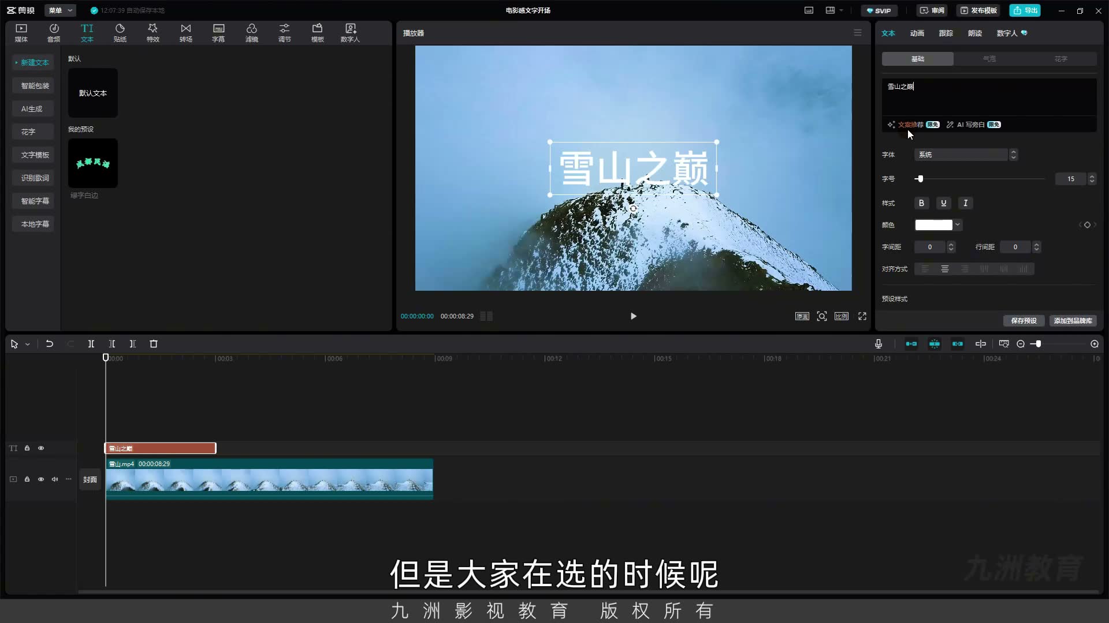Click the 字号 font size slider

[x=980, y=179]
